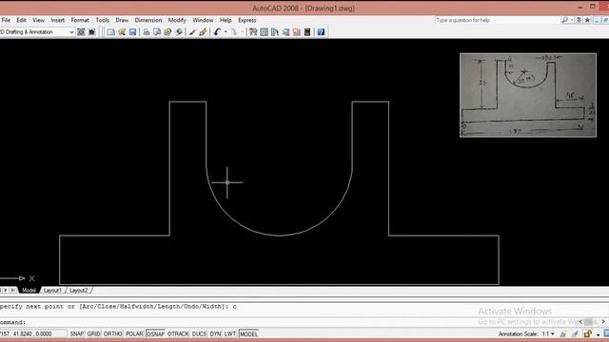Image resolution: width=609 pixels, height=342 pixels.
Task: Open the 2D Drafting & Annotation workspace dropdown
Action: 72,32
